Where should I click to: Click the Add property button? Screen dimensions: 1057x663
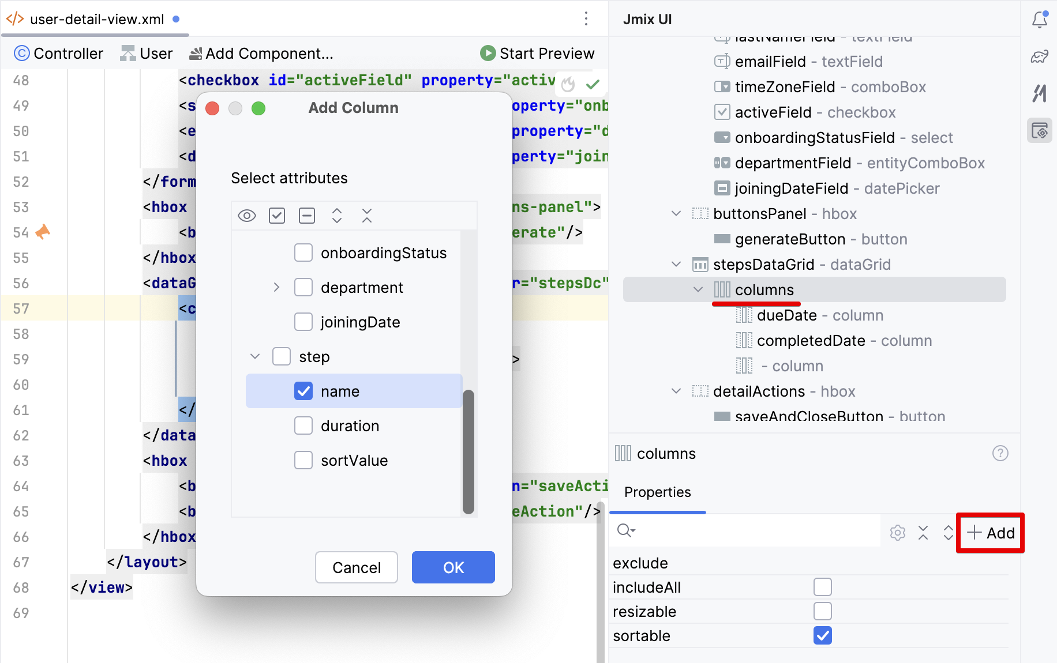point(990,533)
